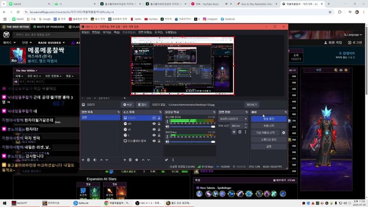Viewport: 368px width, 207px height.
Task: Remove scene transition with trash icon
Action: pos(240,132)
